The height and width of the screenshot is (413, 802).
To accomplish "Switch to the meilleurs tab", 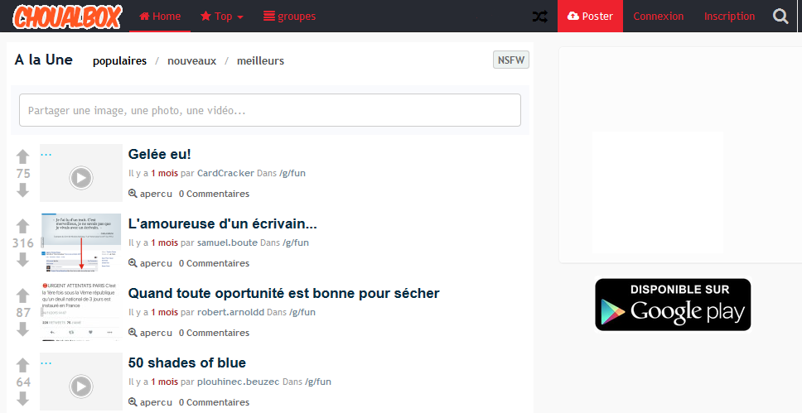I will tap(260, 60).
